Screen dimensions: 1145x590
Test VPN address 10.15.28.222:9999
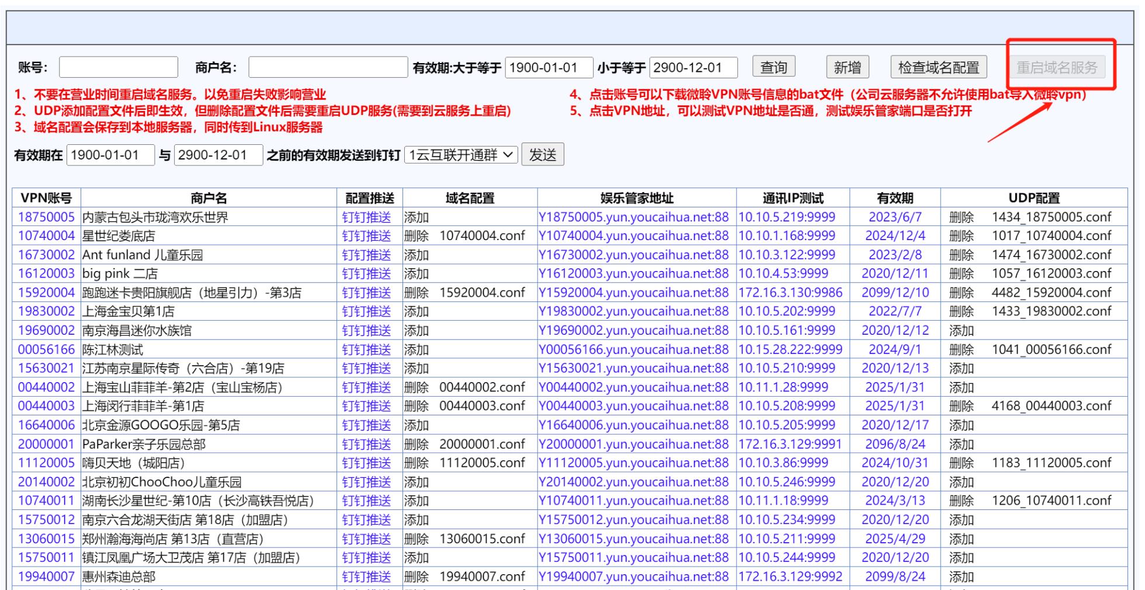(x=790, y=349)
